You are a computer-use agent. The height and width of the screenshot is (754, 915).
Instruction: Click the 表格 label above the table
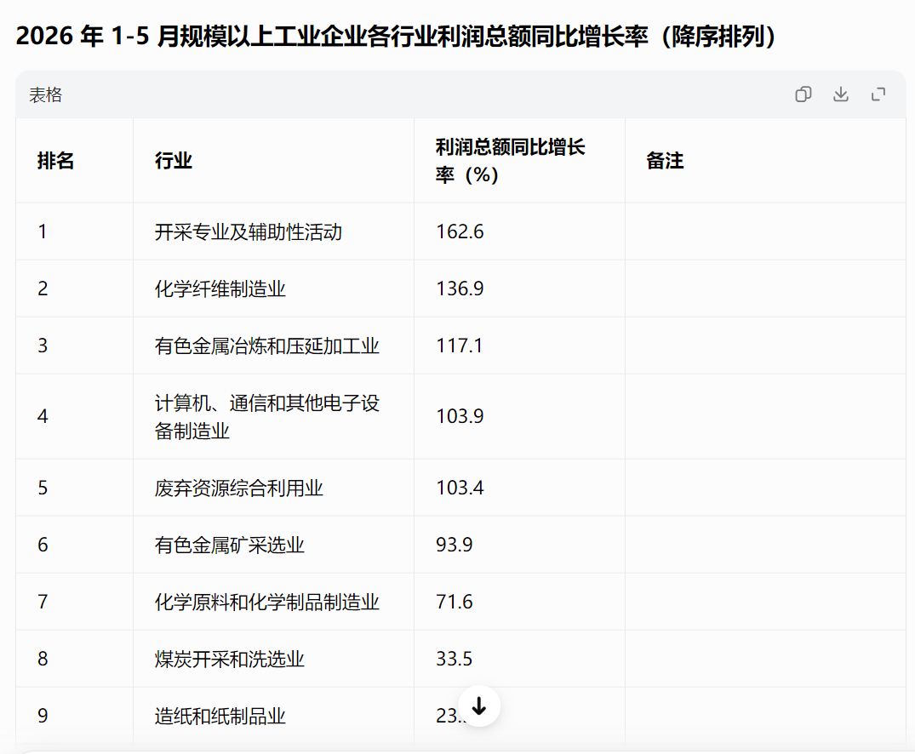pos(45,94)
